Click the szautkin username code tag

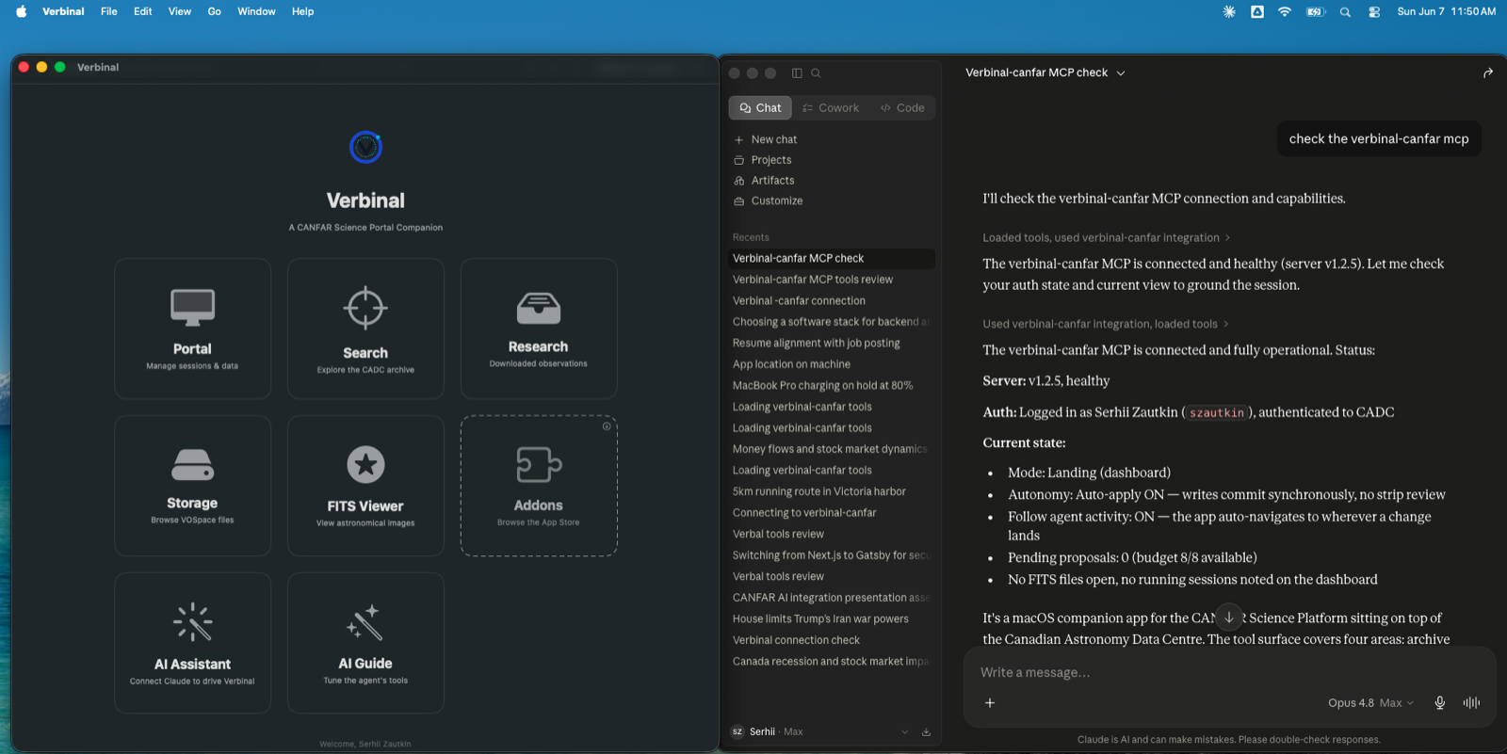click(1217, 412)
